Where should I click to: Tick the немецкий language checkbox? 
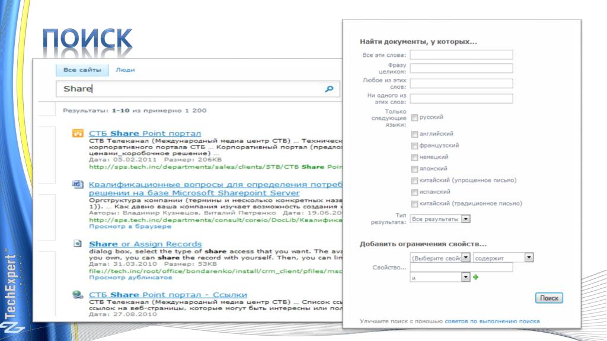coord(414,157)
